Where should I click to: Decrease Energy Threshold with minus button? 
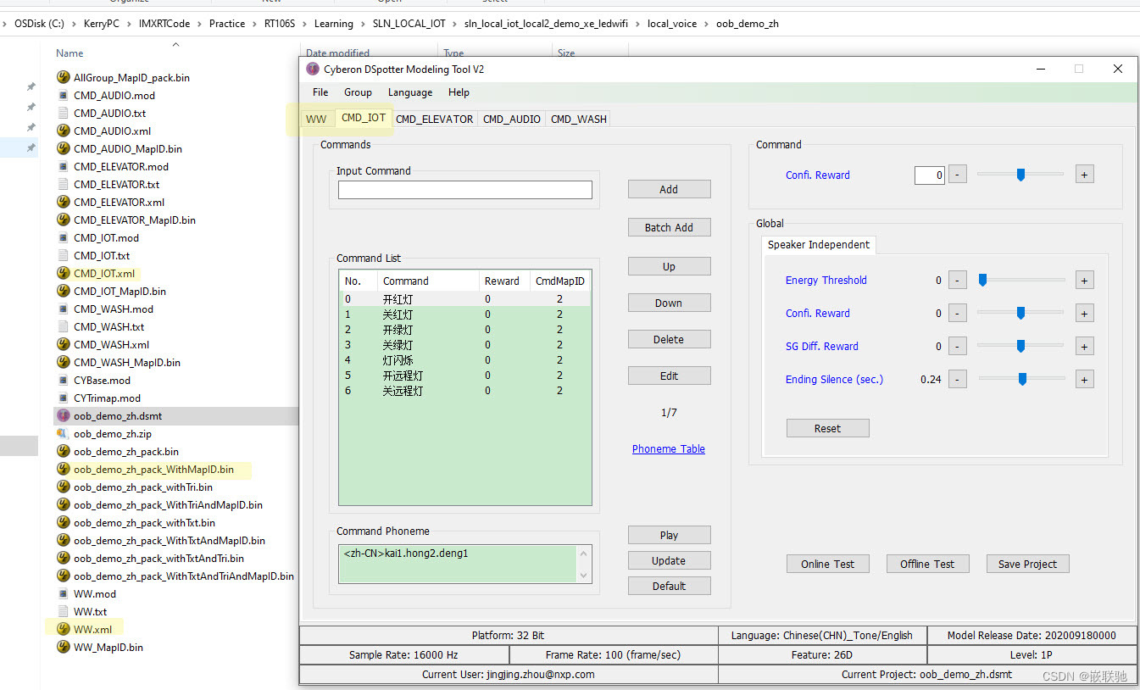(x=957, y=280)
